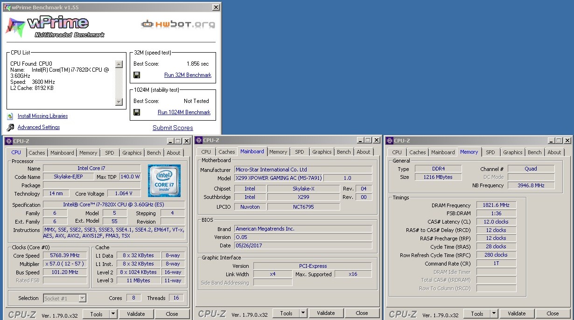Click the Multiplier value x 57.0 ( 12 - 57 )
This screenshot has height=320, width=574.
tap(65, 264)
